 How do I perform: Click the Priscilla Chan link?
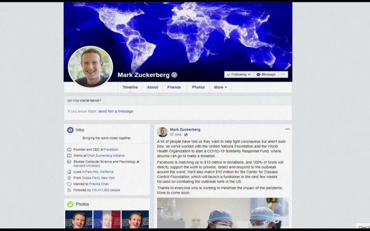99,184
